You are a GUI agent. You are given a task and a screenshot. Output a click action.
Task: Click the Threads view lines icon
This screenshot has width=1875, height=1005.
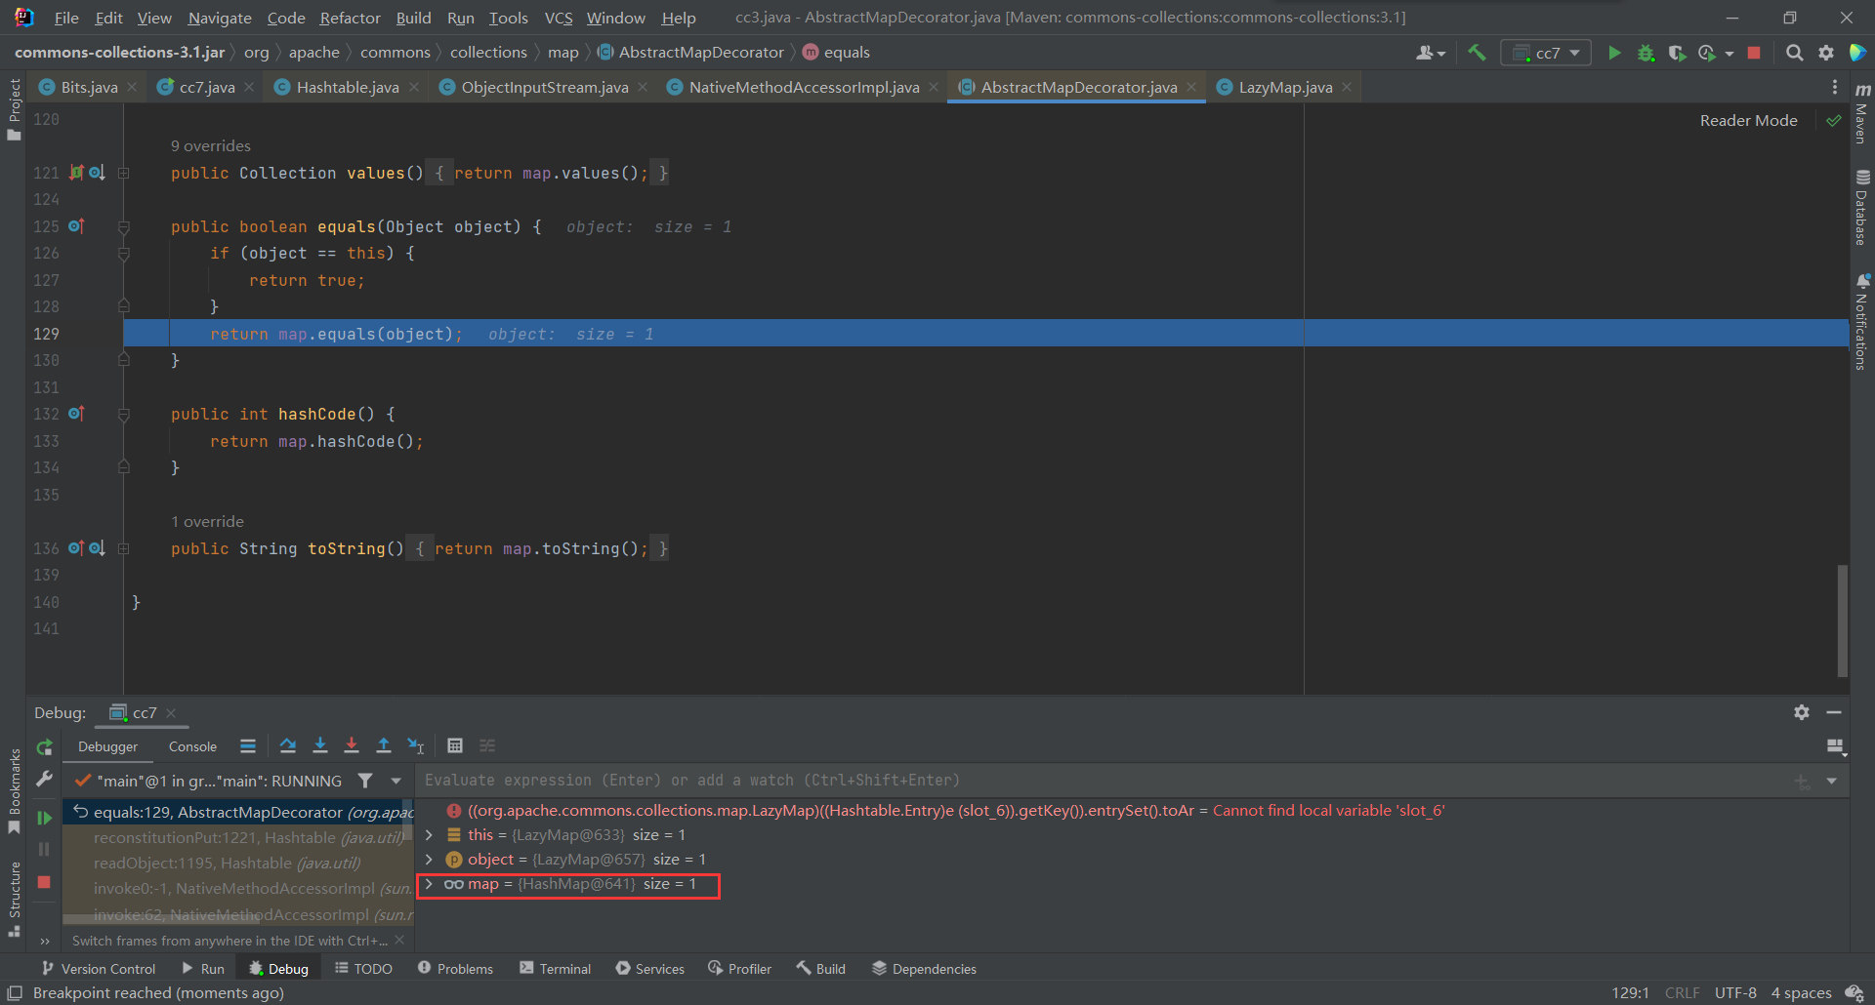pos(248,746)
